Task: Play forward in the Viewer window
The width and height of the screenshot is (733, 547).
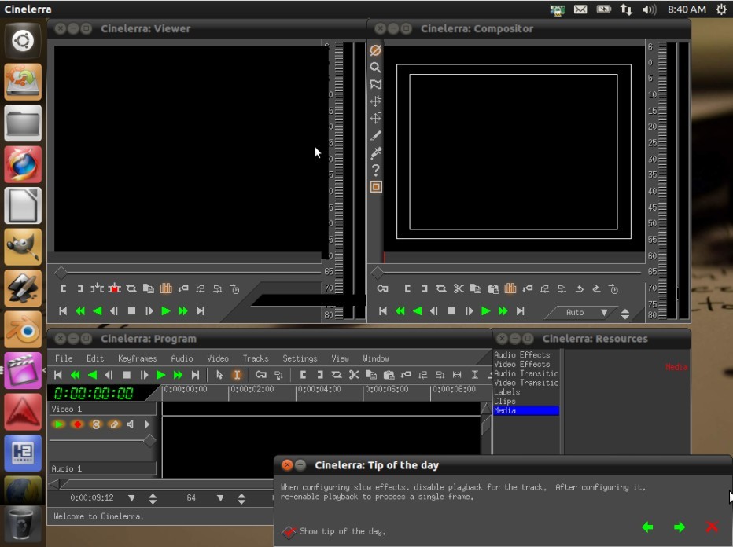Action: [x=165, y=311]
